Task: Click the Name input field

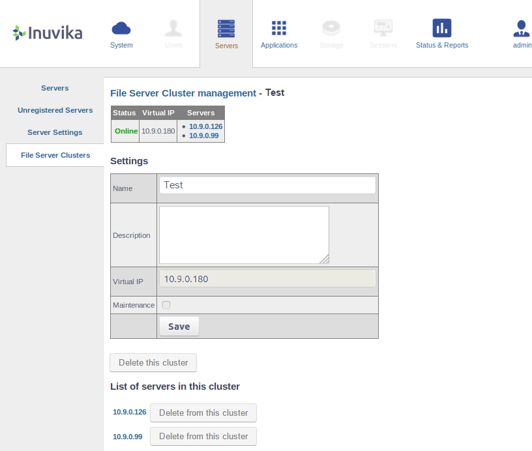Action: [x=267, y=185]
